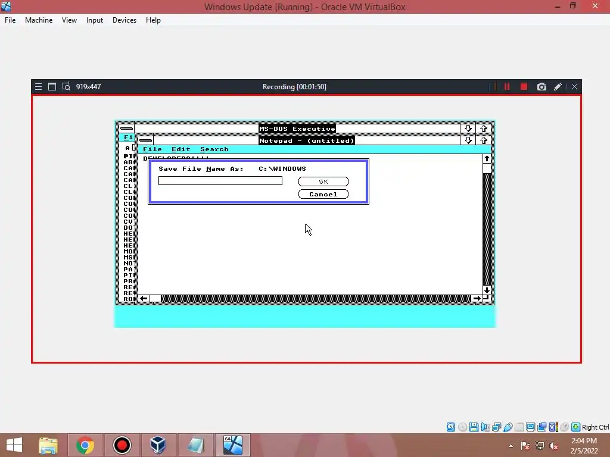Image resolution: width=610 pixels, height=457 pixels.
Task: Click Notepad vertical scrollbar up arrow
Action: point(487,158)
